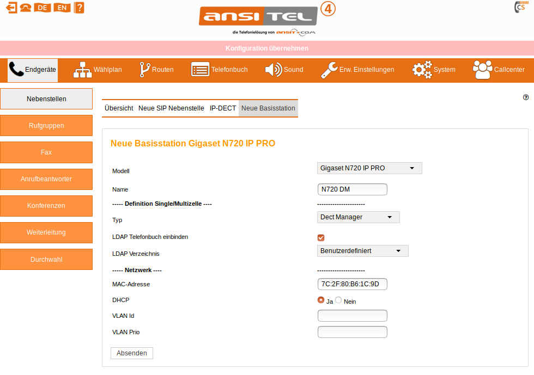Click the MAC-Adresse input field
The image size is (534, 375).
[352, 284]
